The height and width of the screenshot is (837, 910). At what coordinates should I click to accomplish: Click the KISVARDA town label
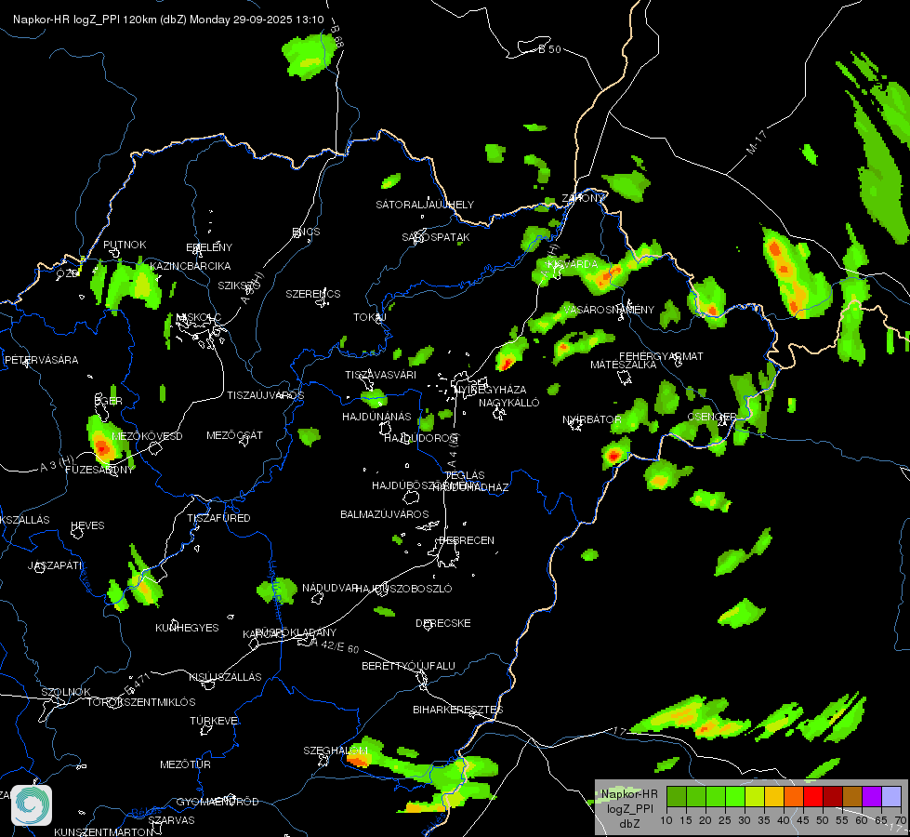572,264
